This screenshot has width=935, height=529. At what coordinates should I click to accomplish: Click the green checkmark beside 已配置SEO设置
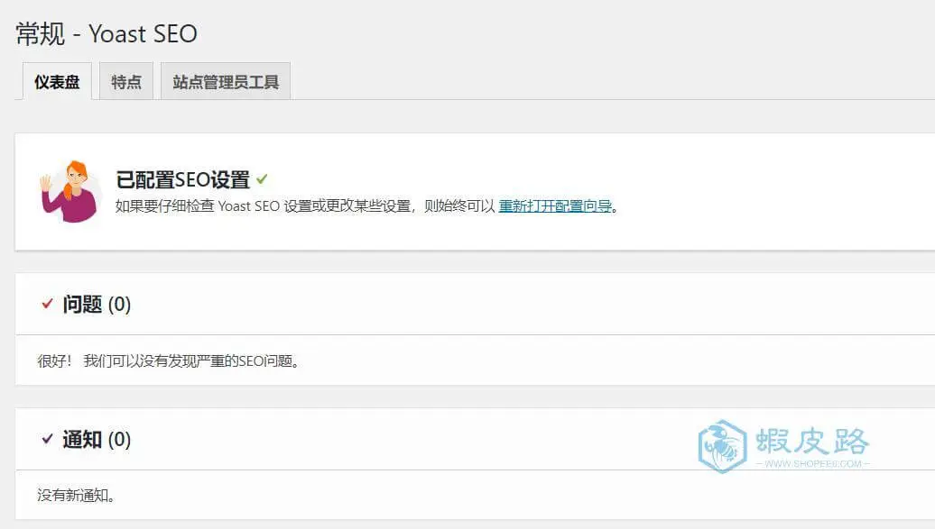(262, 178)
